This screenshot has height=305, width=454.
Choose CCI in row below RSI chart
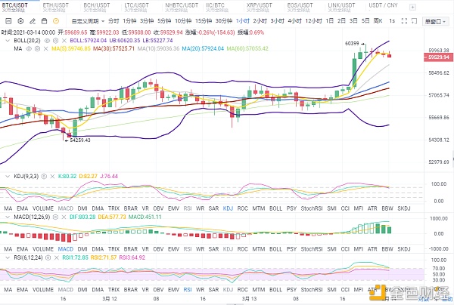pos(345,290)
